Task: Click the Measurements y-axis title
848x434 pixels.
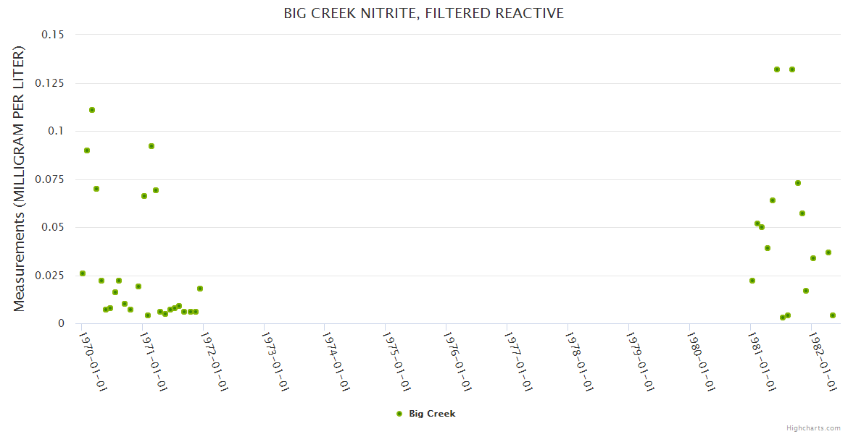Action: (x=20, y=179)
